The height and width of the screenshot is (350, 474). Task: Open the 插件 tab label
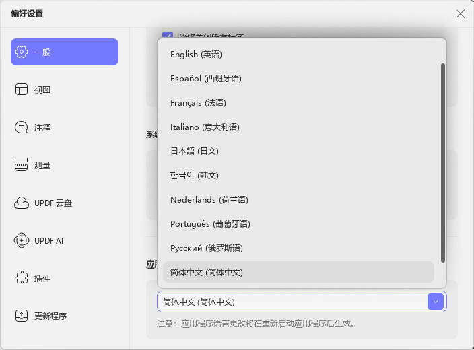(x=42, y=279)
